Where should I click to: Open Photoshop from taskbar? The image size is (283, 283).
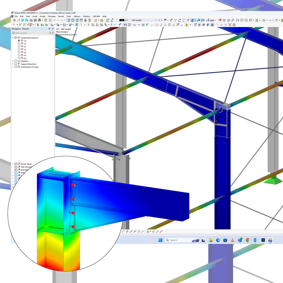click(263, 240)
